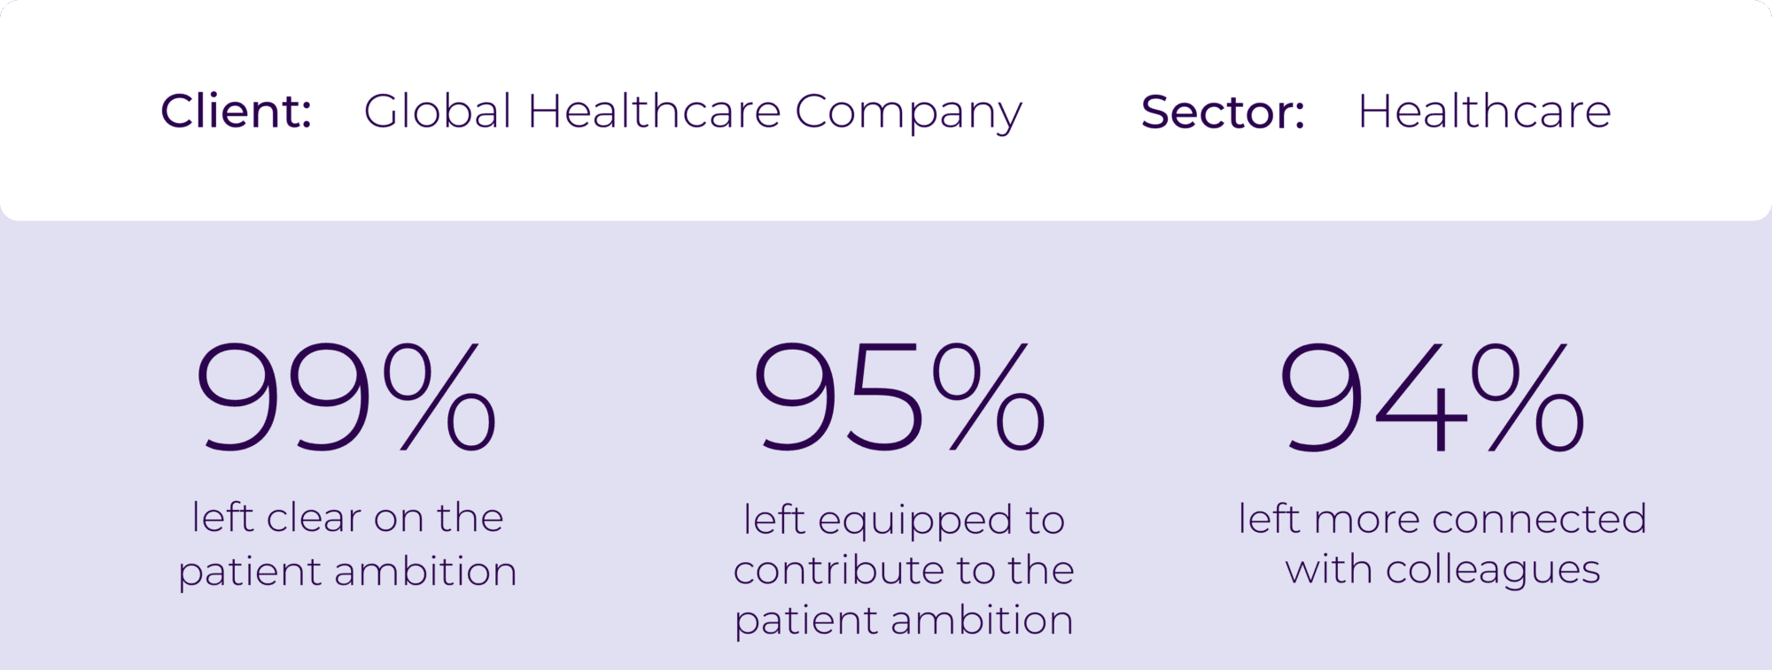
Task: Click 'contribute to the' caption line
Action: [x=904, y=569]
